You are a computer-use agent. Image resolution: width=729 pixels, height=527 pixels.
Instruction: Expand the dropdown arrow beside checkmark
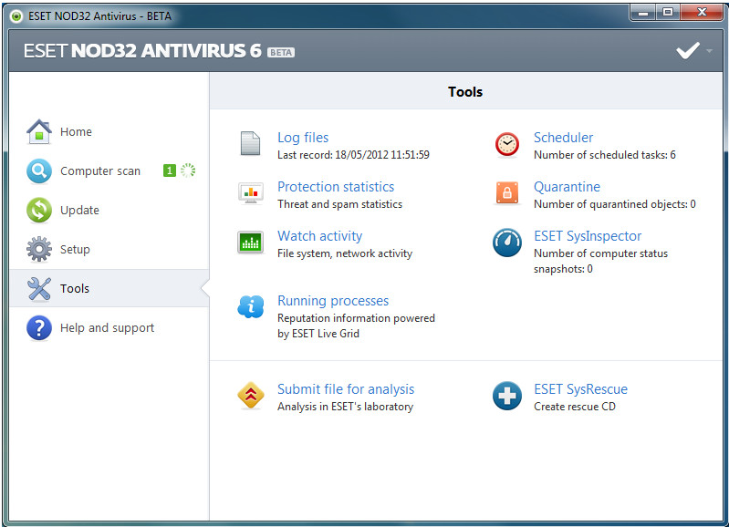pos(709,50)
